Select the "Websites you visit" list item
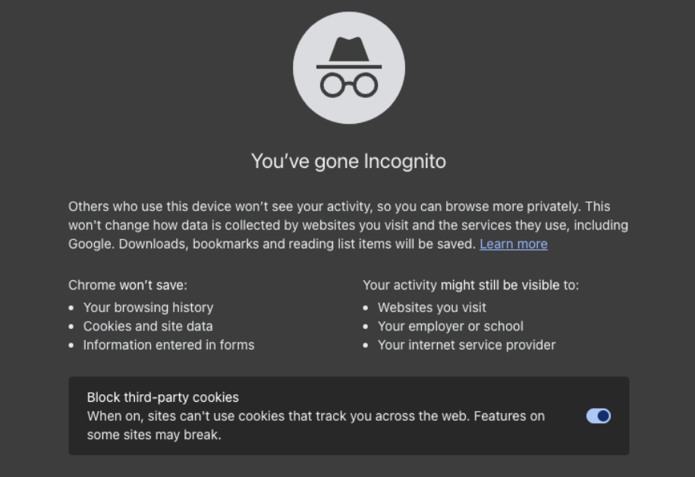This screenshot has width=695, height=477. tap(432, 308)
